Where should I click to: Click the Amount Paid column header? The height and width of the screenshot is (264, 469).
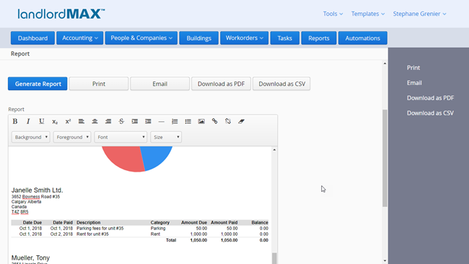tap(224, 222)
